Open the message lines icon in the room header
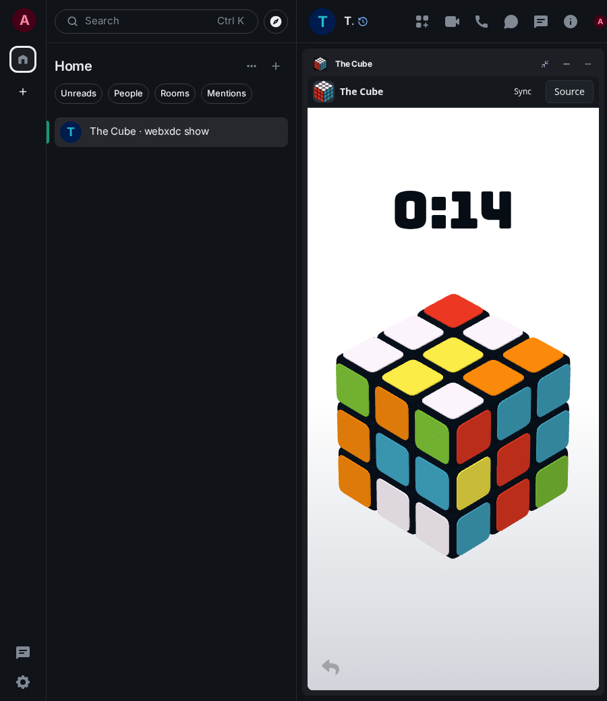The width and height of the screenshot is (607, 701). tap(541, 22)
